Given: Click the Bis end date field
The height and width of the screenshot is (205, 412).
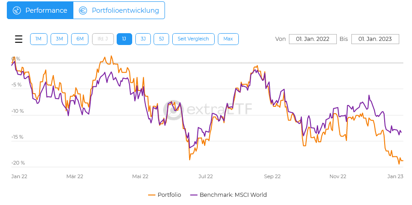Looking at the screenshot, I should (375, 39).
